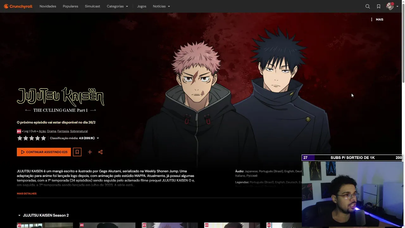
Task: Expand the Categorias dropdown menu
Action: (x=117, y=6)
